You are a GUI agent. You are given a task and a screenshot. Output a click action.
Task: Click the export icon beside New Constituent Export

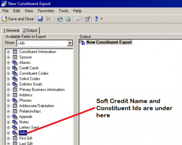(x=82, y=42)
